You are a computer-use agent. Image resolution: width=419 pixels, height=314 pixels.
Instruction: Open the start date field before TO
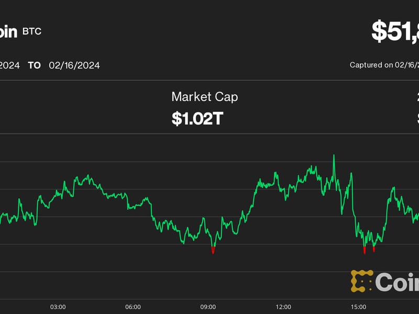(9, 65)
